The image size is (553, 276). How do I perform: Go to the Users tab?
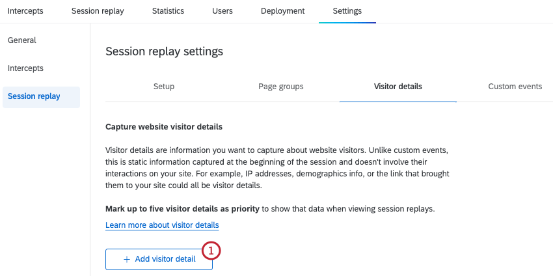223,11
